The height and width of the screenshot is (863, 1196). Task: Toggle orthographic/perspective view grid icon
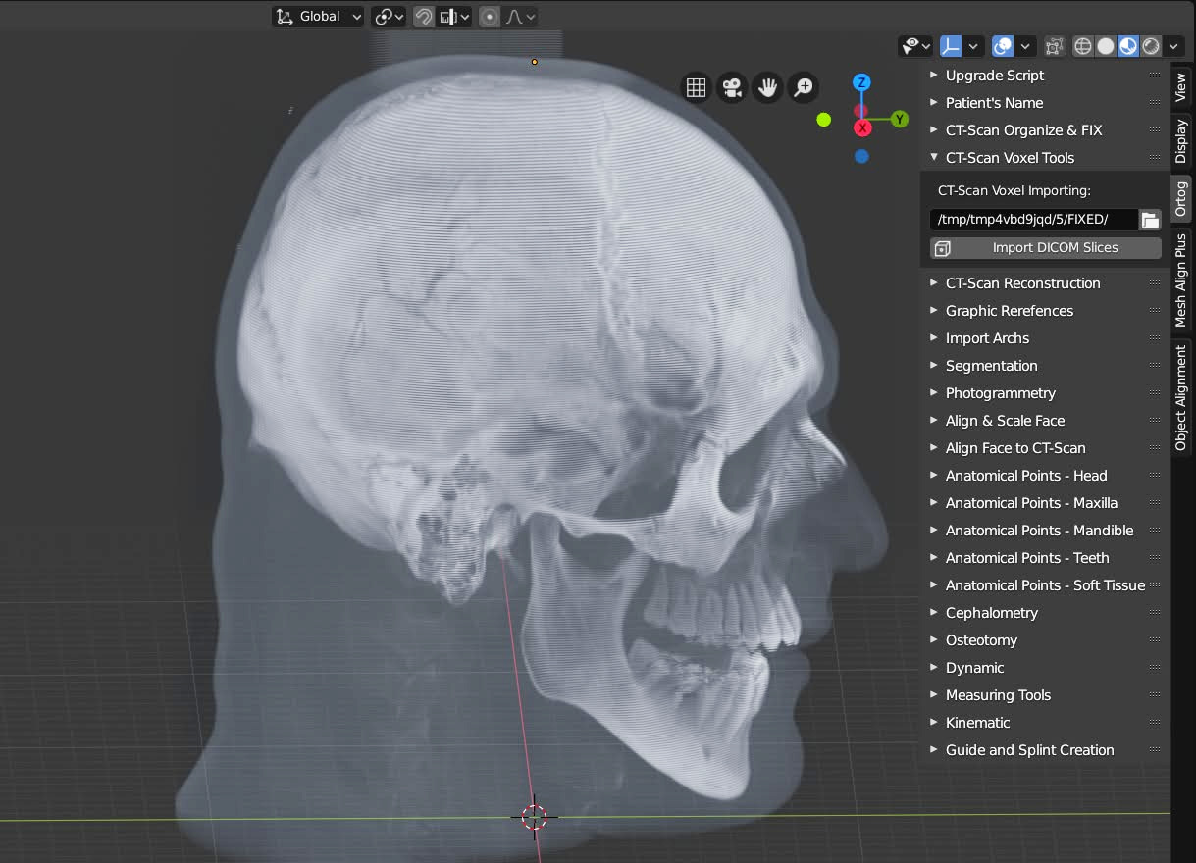click(x=697, y=88)
